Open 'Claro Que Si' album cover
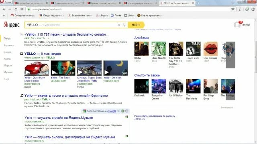The image size is (257, 144). coord(159,49)
